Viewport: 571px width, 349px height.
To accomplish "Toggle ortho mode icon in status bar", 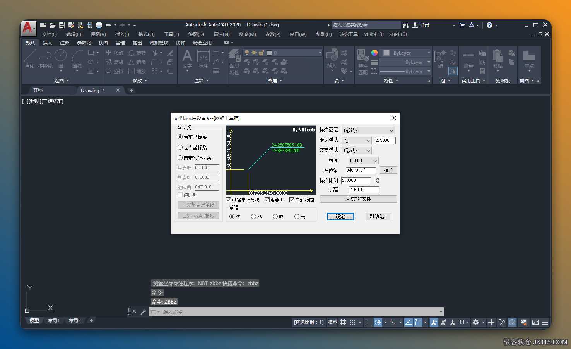I will pyautogui.click(x=368, y=322).
